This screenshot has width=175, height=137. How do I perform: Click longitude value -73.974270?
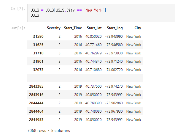point(114,86)
